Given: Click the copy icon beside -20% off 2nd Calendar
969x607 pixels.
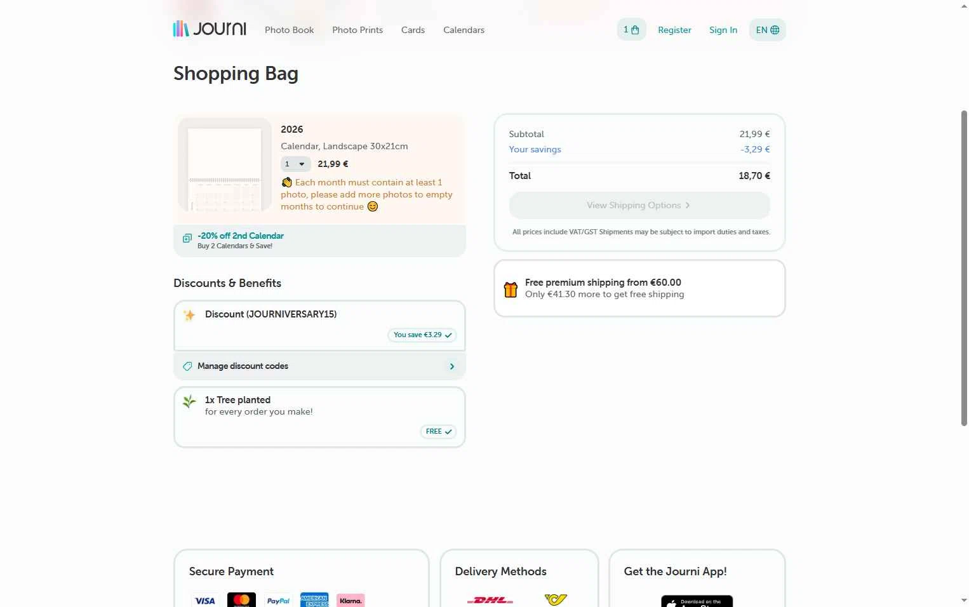Looking at the screenshot, I should click(x=187, y=238).
